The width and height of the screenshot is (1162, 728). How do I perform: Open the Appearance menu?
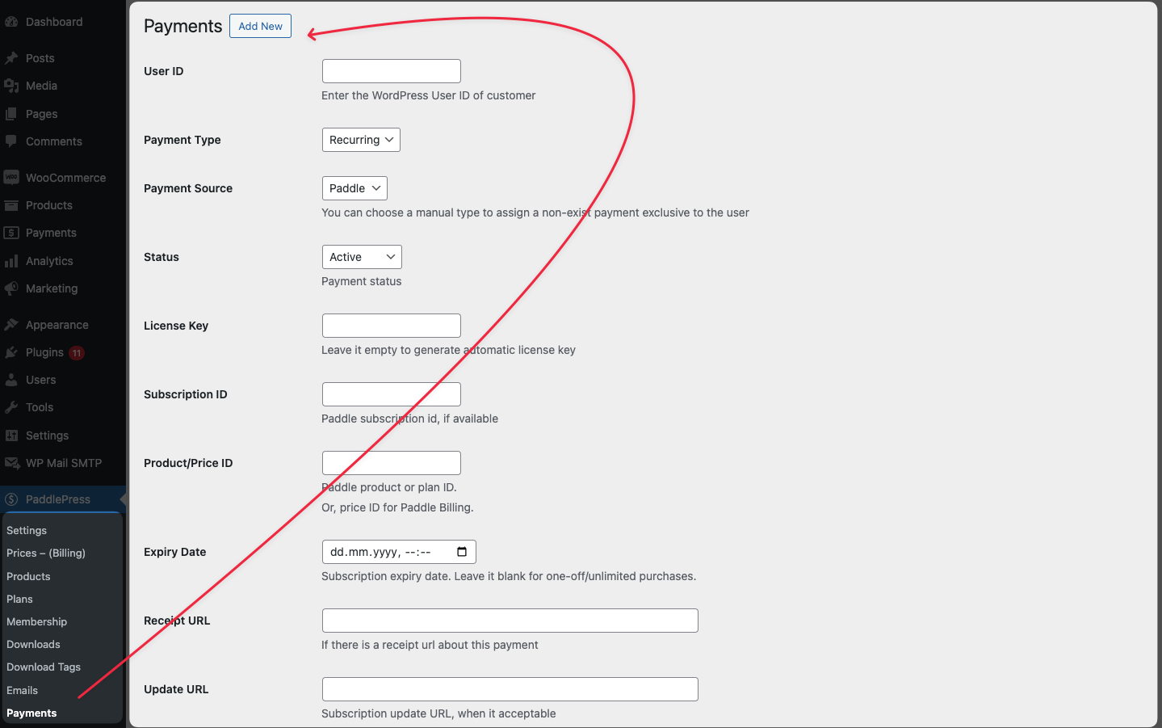[x=57, y=324]
